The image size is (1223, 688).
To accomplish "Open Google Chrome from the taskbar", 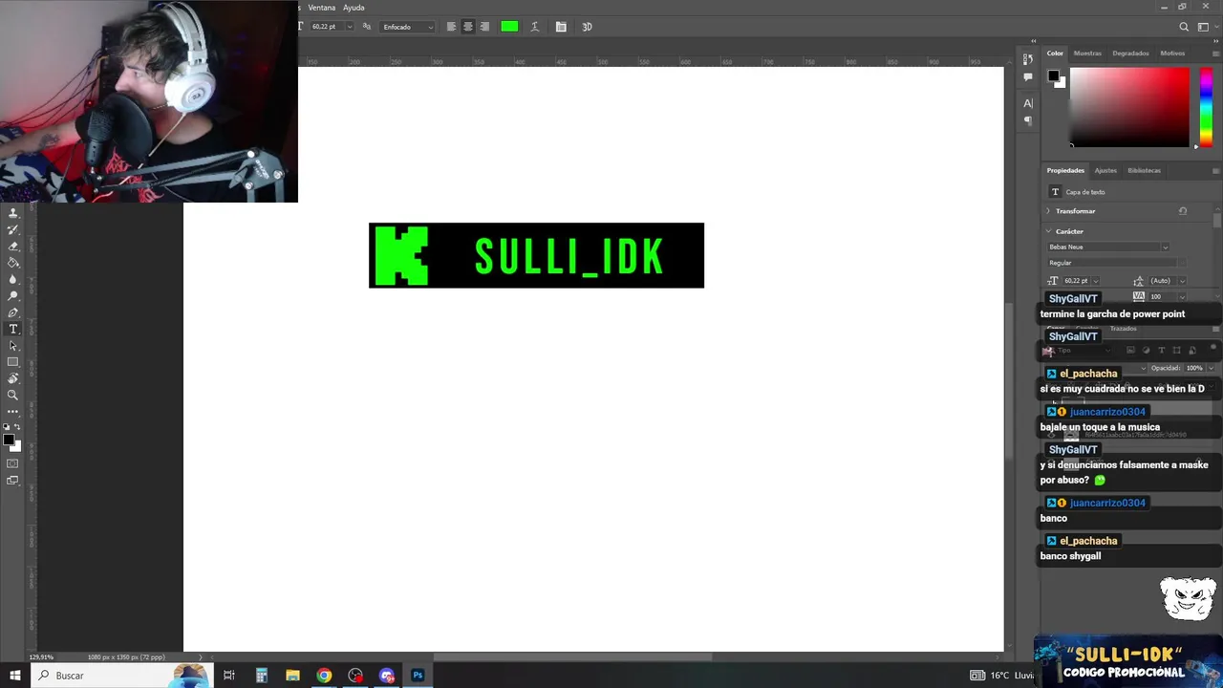I will tap(324, 676).
